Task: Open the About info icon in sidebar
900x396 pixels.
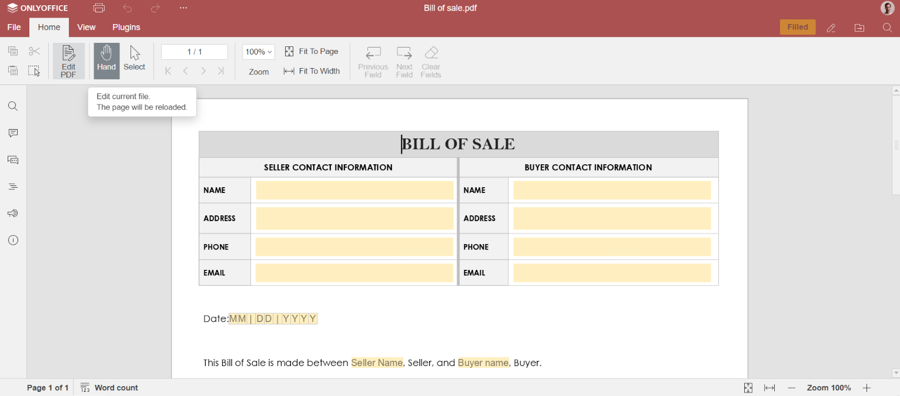Action: 13,241
